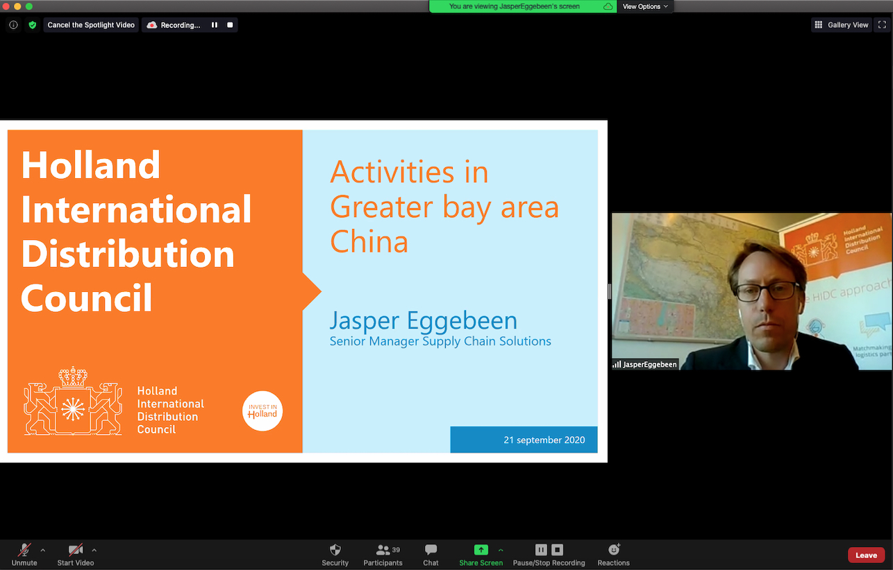Image resolution: width=893 pixels, height=570 pixels.
Task: Stop the recording in the top bar
Action: 230,25
